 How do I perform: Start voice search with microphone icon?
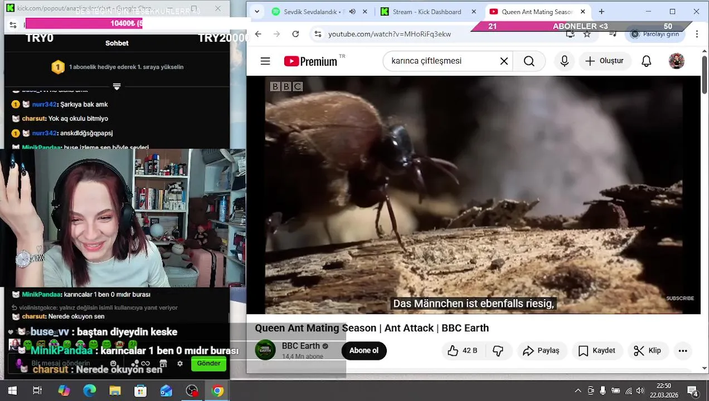565,61
